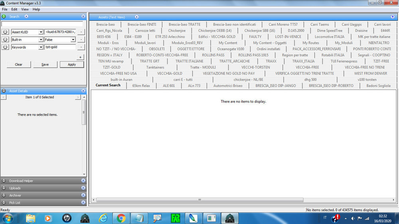
Task: Click the green Search panel status icon
Action: [4, 16]
